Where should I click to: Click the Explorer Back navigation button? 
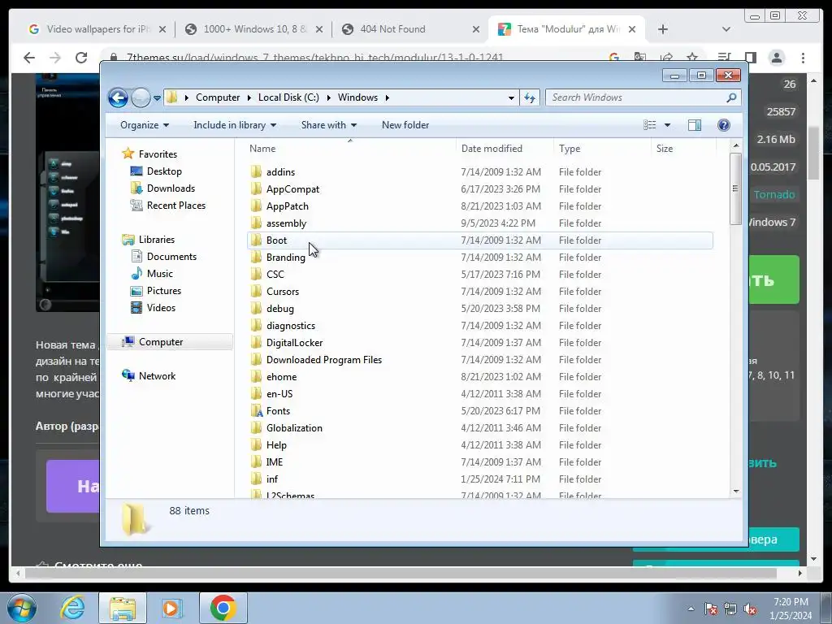point(118,97)
